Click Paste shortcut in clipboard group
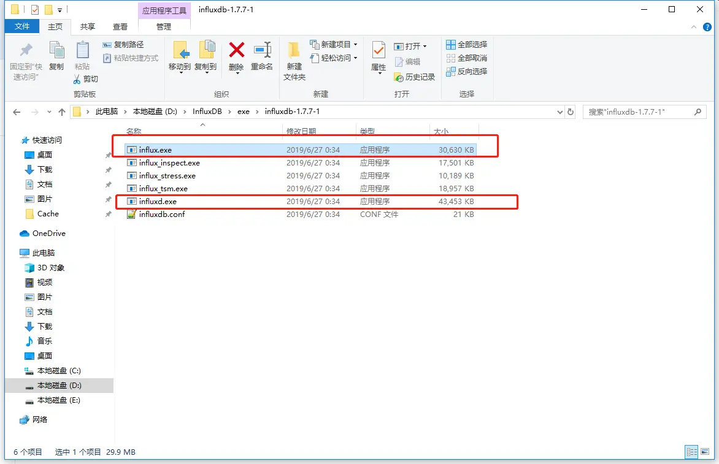 (x=131, y=58)
